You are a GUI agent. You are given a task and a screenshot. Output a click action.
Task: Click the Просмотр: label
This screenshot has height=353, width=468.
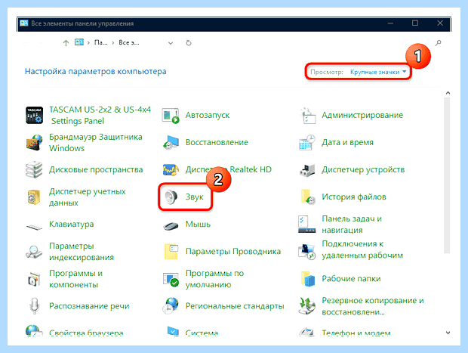327,72
